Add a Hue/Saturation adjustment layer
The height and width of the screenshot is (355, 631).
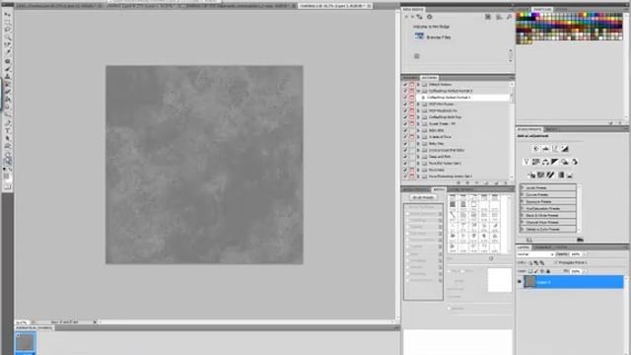(536, 162)
